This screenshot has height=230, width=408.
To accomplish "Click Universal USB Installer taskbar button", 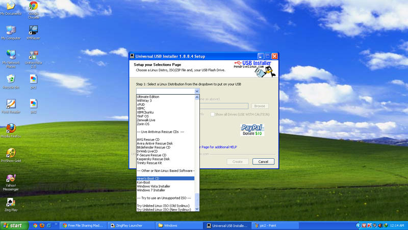I will pos(227,225).
